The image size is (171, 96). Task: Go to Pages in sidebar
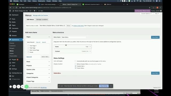(14, 25)
